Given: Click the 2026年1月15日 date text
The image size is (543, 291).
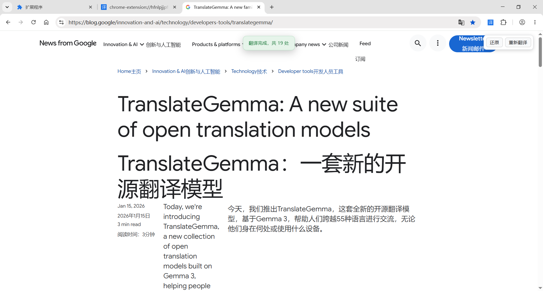Looking at the screenshot, I should 133,216.
